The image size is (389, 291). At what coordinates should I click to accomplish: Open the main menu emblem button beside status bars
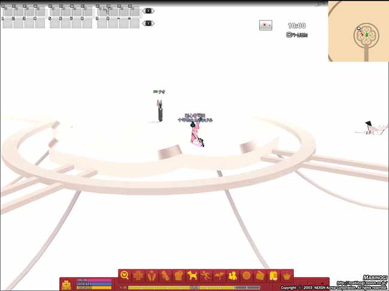click(x=66, y=285)
